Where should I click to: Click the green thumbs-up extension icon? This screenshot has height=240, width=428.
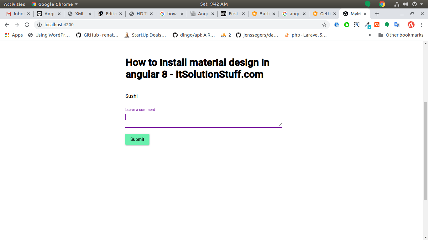click(347, 25)
